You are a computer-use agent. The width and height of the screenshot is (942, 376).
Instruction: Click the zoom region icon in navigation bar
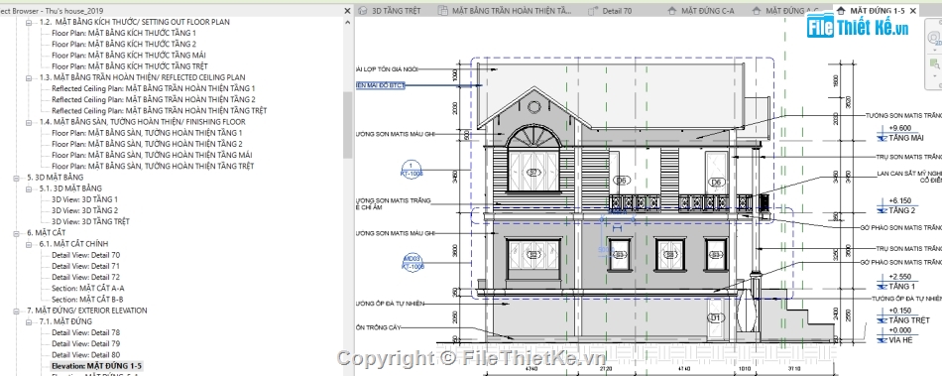point(935,63)
